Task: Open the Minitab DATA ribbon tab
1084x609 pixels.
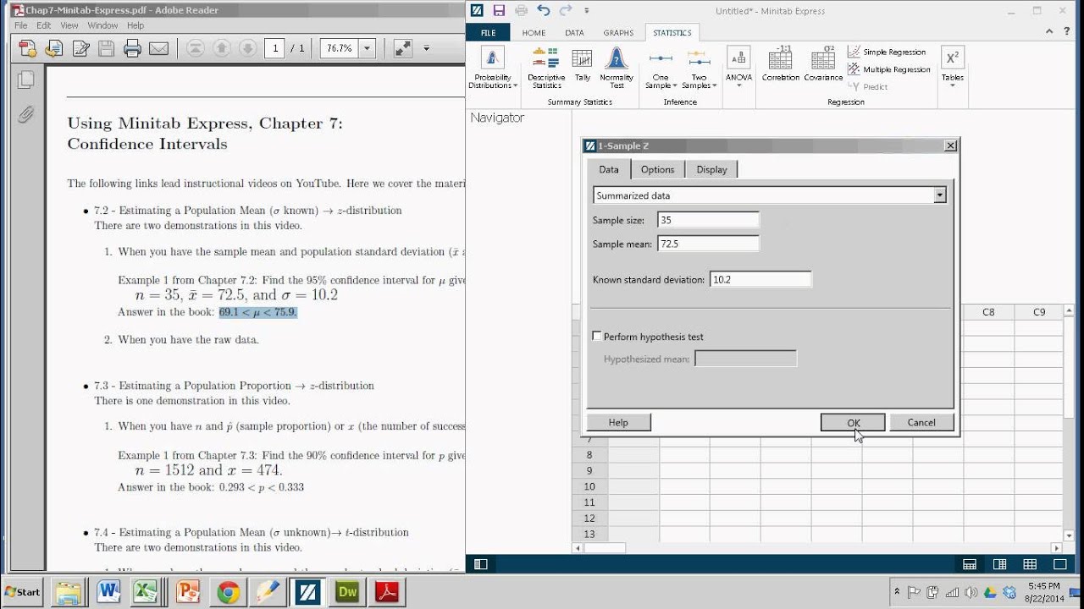Action: (x=574, y=33)
